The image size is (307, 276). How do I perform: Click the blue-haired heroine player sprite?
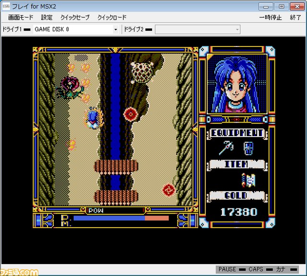tap(93, 118)
